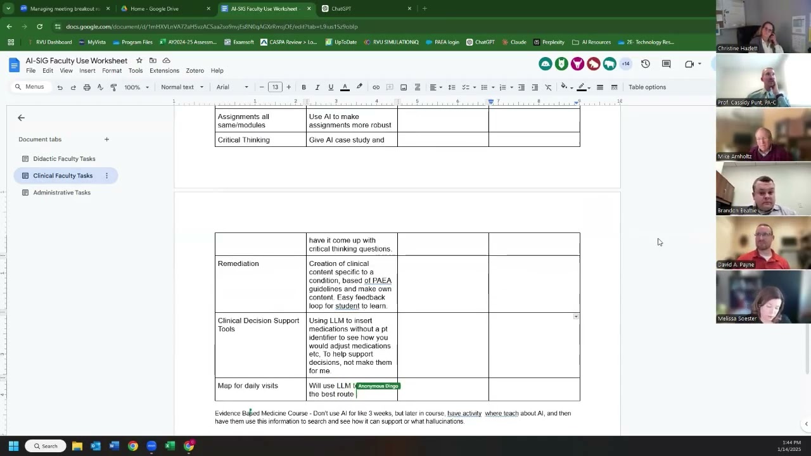811x456 pixels.
Task: Click the Windows taskbar Search box
Action: [45, 446]
